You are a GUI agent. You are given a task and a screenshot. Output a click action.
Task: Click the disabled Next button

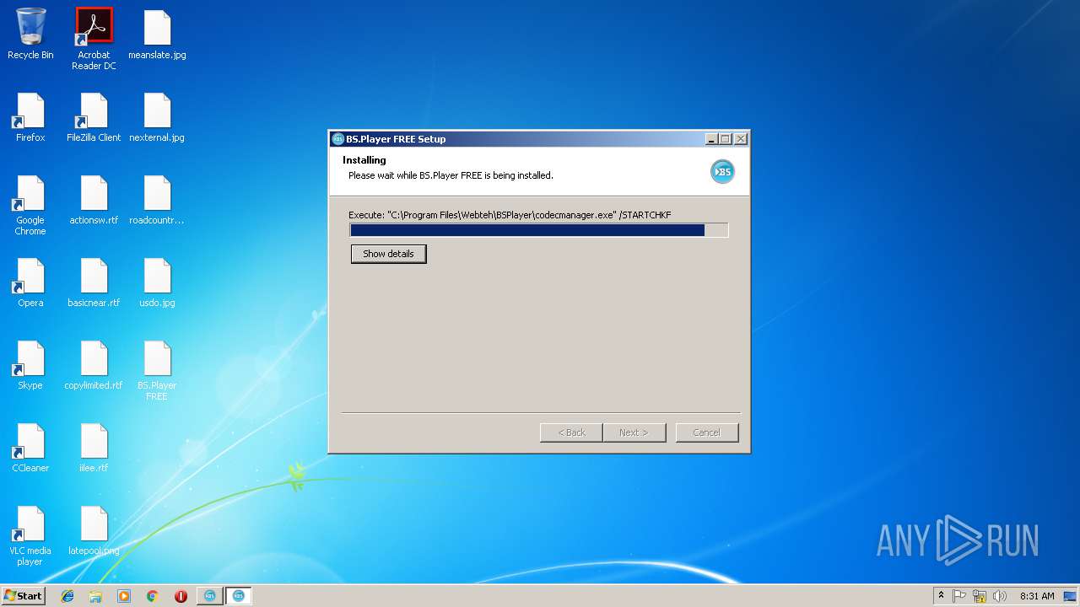(634, 432)
